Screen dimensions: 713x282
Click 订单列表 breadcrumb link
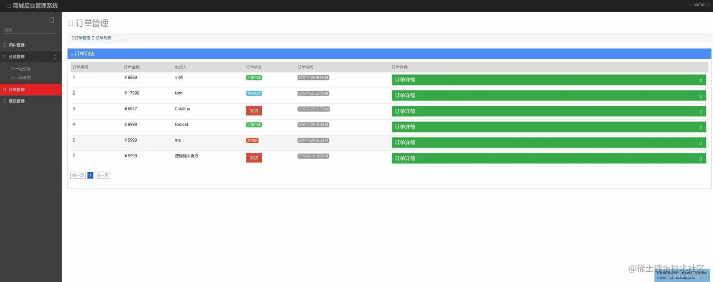click(x=103, y=38)
